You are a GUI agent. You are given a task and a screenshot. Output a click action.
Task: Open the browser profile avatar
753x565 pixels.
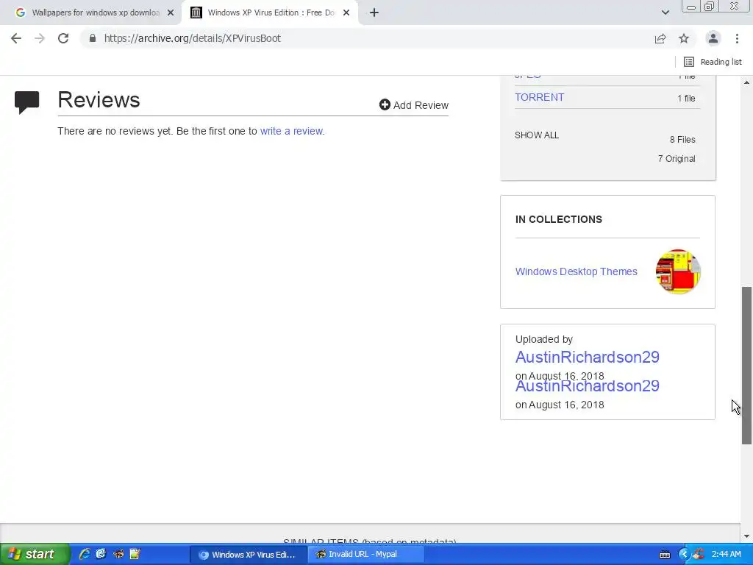click(713, 38)
